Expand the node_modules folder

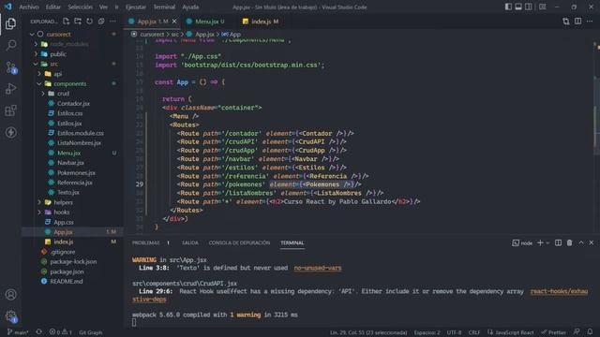36,44
